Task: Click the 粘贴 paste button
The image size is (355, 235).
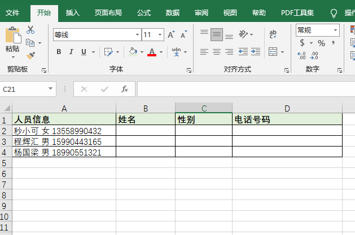Action: (12, 41)
